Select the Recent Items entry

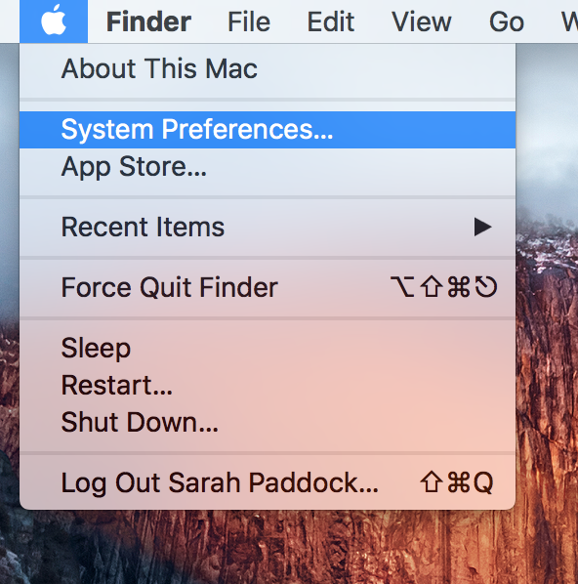[x=268, y=228]
